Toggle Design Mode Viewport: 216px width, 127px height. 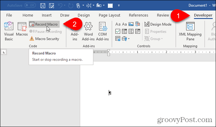(158, 24)
